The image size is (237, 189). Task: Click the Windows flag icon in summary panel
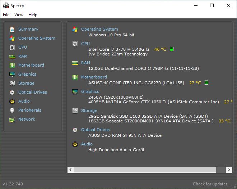tap(75, 30)
